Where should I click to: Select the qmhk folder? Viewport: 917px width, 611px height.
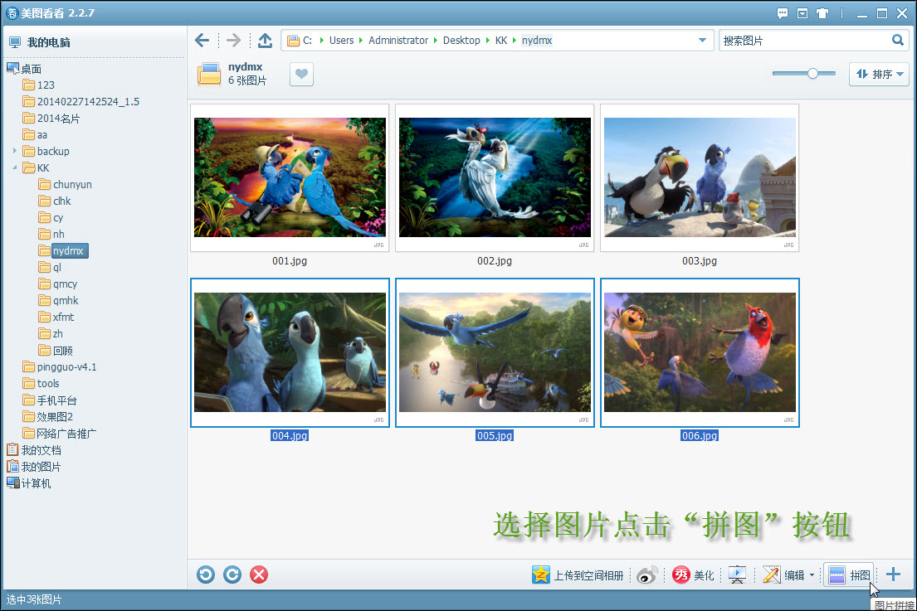66,300
